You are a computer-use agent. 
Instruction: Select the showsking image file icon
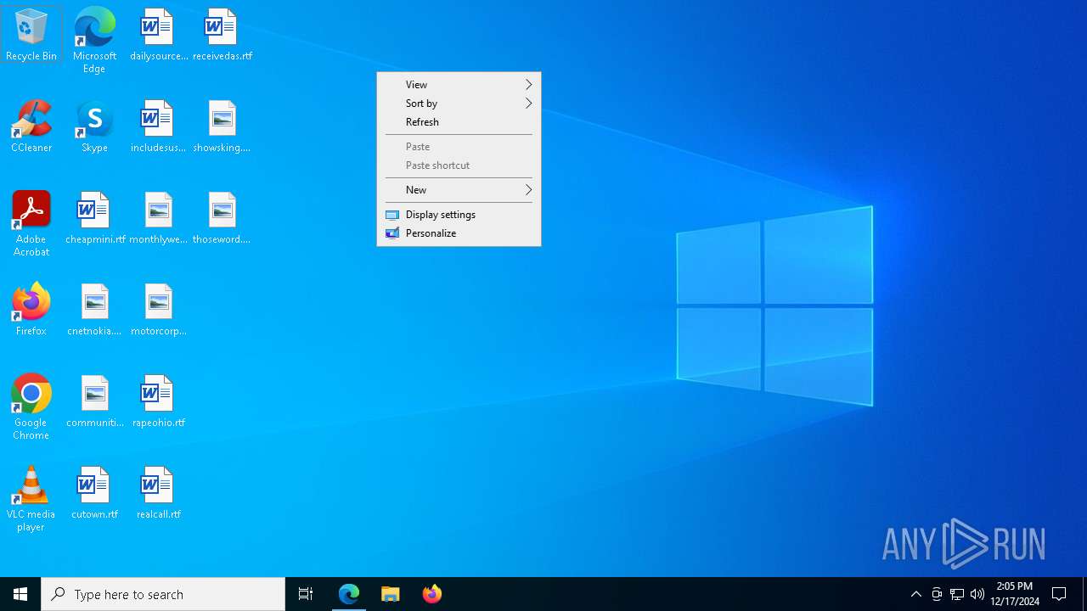222,126
